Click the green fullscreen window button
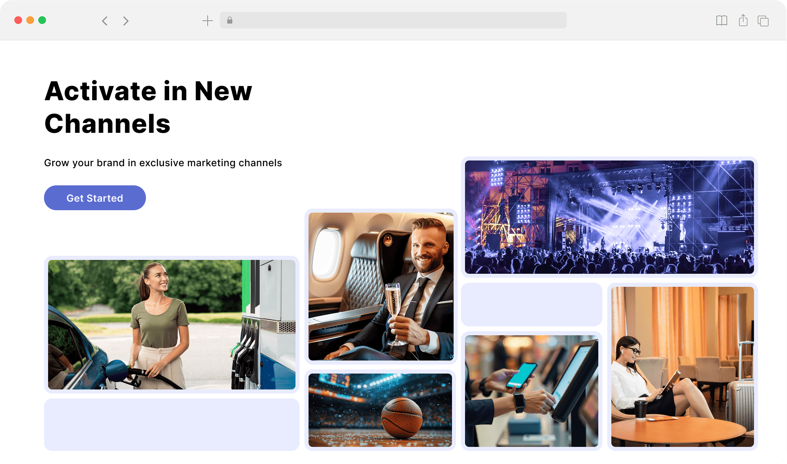The width and height of the screenshot is (787, 464). point(42,20)
